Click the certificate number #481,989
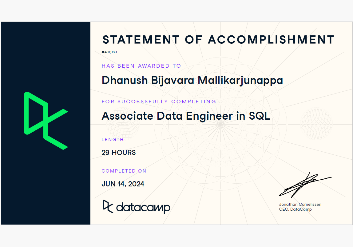 point(109,52)
